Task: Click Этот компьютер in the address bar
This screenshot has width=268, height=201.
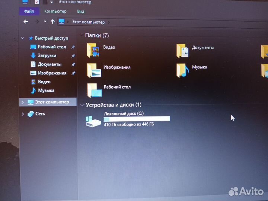Action: click(88, 22)
